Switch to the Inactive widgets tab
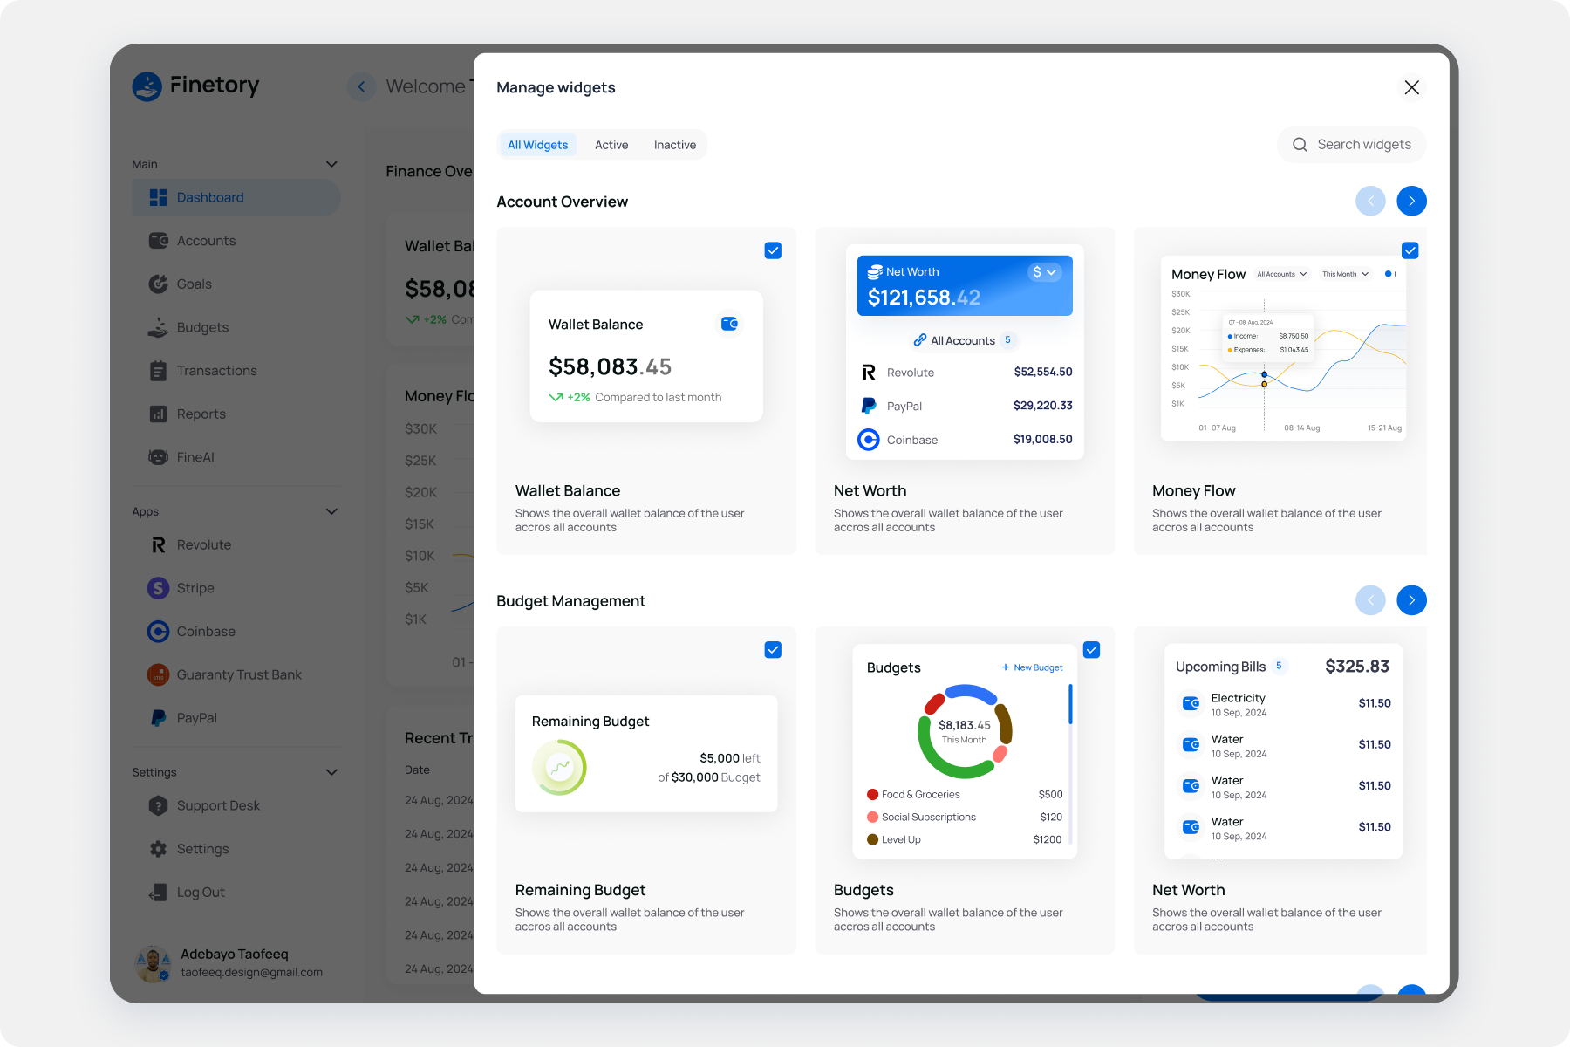This screenshot has height=1047, width=1570. pos(675,145)
